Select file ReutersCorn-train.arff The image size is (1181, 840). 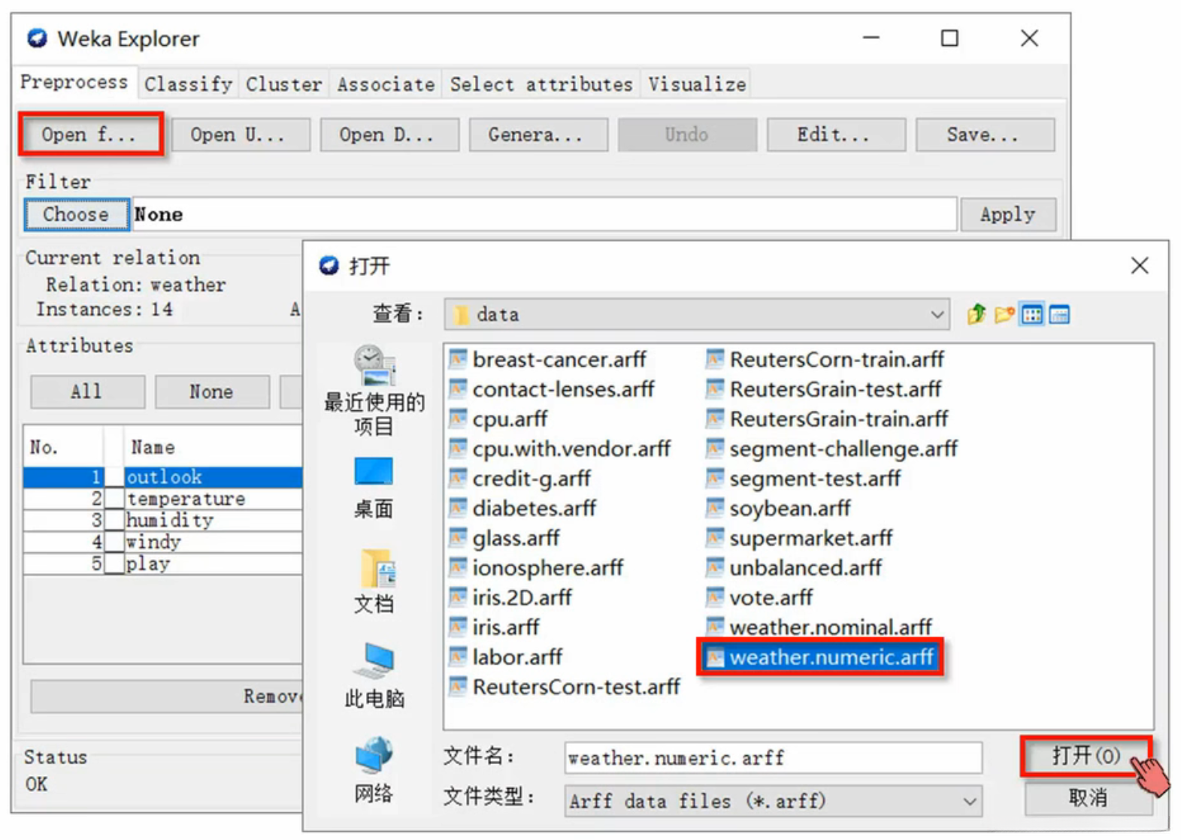pos(825,359)
